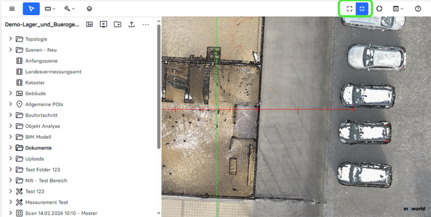This screenshot has width=431, height=217.
Task: Create a new folder with folder-plus icon
Action: [x=117, y=24]
